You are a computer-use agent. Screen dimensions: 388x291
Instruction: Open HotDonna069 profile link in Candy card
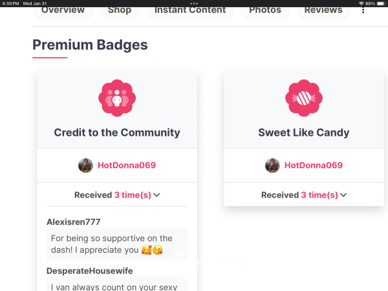coord(314,166)
